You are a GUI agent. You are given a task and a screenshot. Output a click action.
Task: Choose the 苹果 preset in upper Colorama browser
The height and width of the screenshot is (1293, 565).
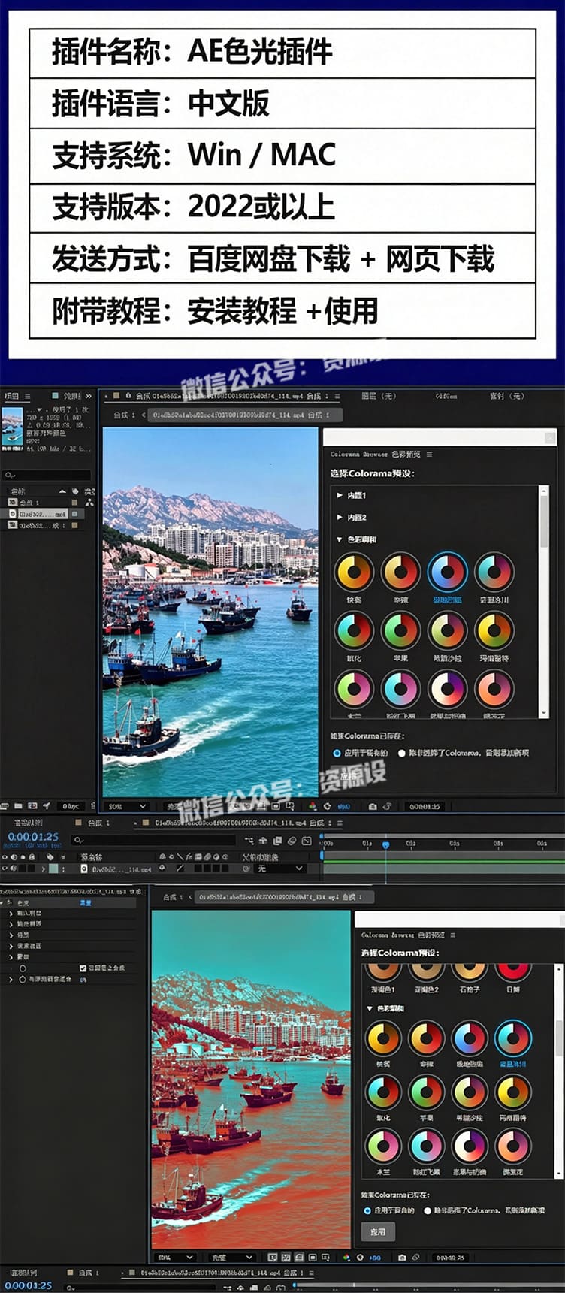tap(400, 630)
